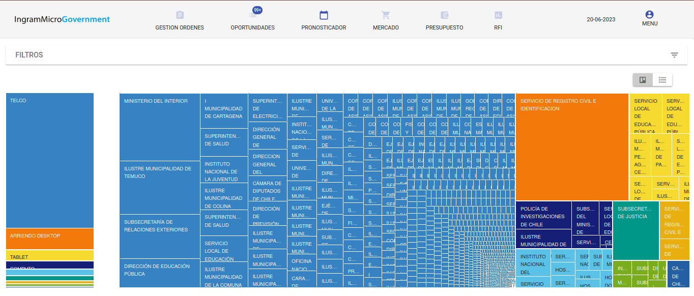This screenshot has width=694, height=296.
Task: Open the Pronosticador calendar icon
Action: pyautogui.click(x=324, y=15)
